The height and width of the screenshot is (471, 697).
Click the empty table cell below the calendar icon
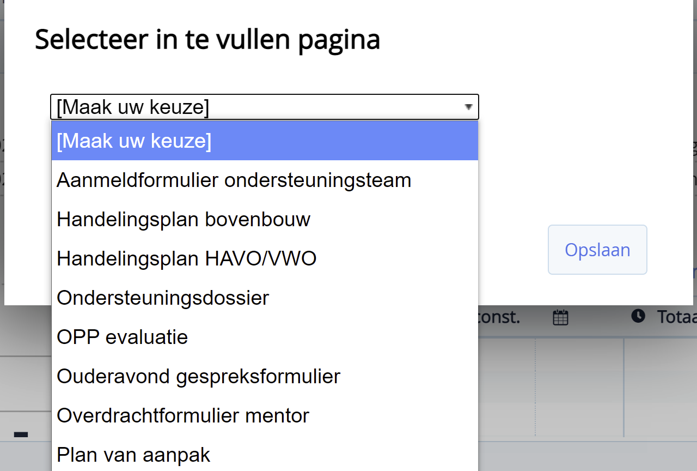pyautogui.click(x=579, y=387)
